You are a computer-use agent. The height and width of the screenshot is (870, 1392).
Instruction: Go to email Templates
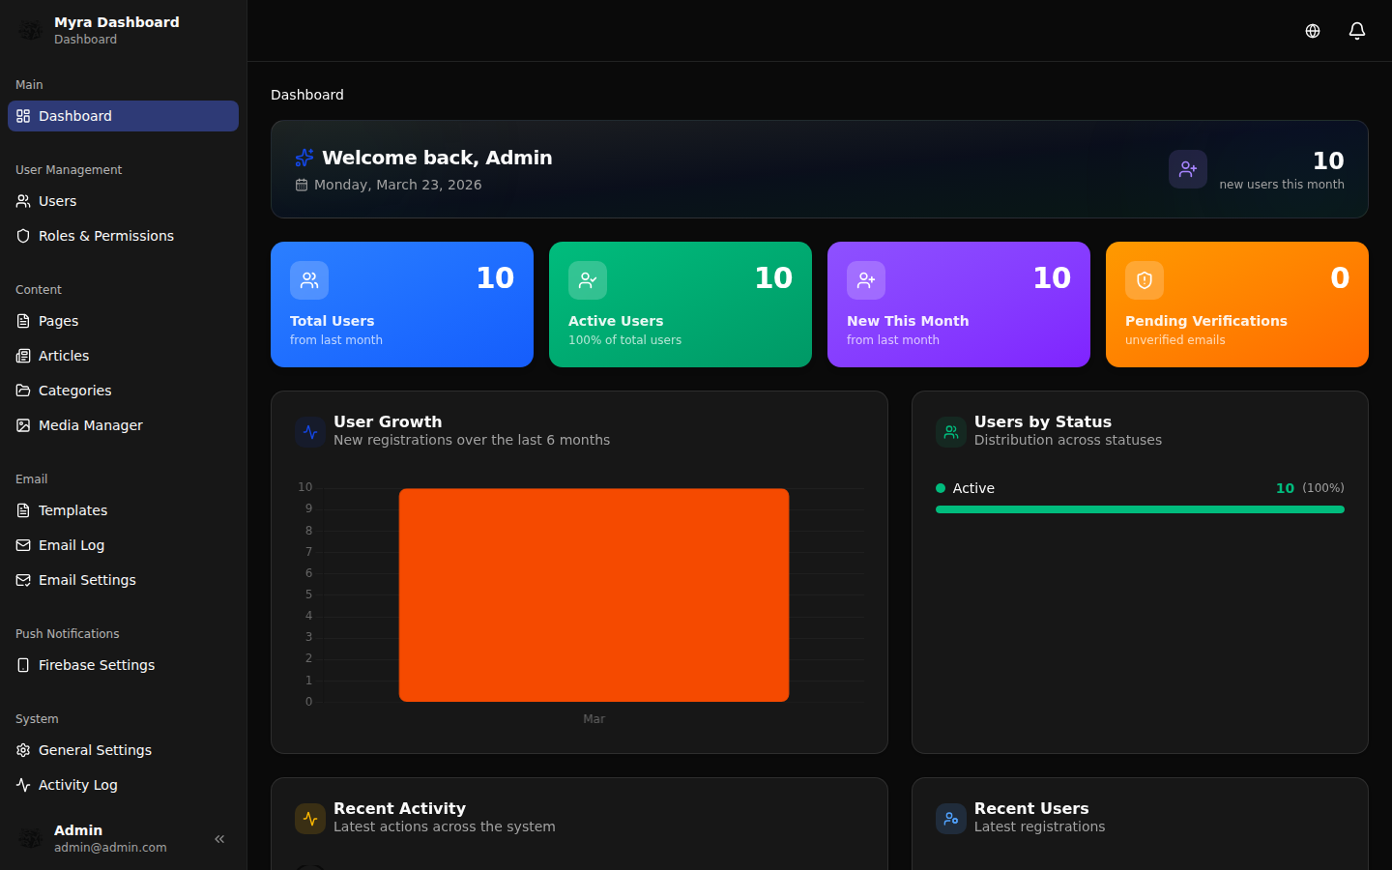(x=123, y=510)
